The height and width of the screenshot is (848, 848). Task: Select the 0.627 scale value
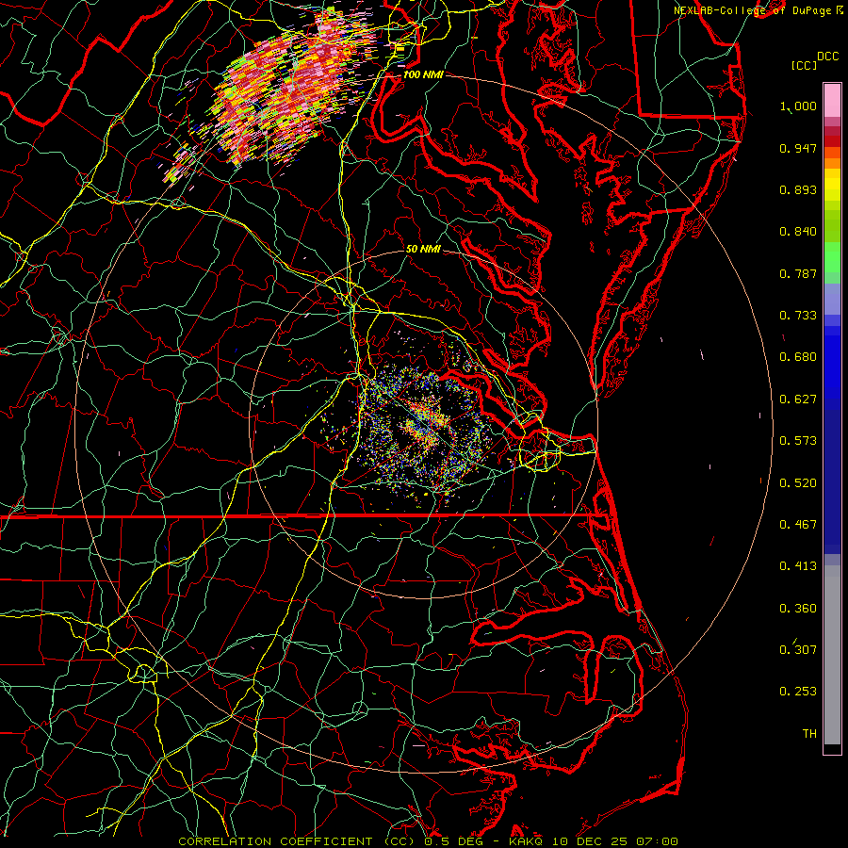(x=798, y=400)
